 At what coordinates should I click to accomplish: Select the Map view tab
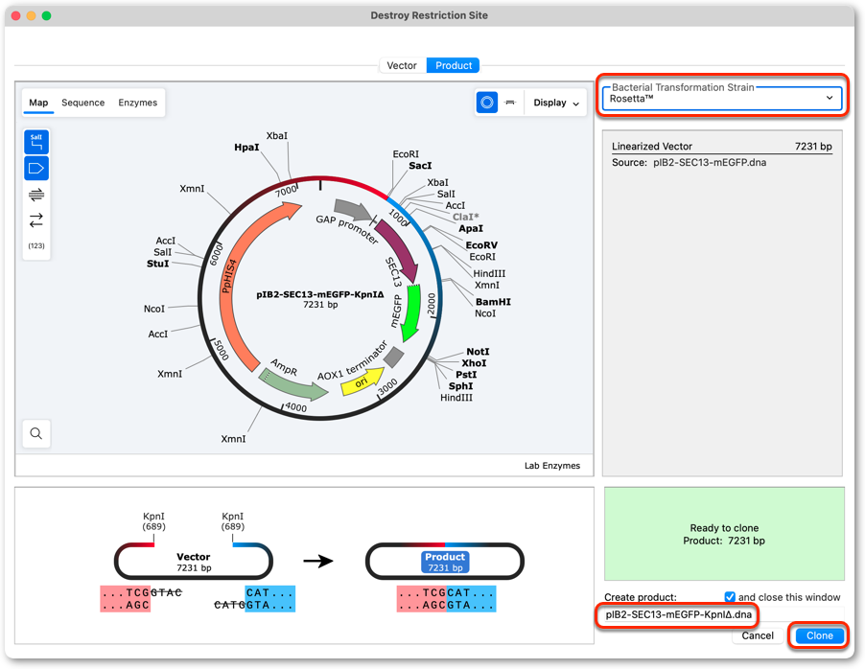point(38,103)
